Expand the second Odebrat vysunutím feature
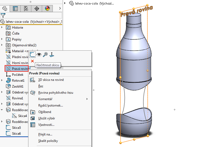The width and height of the screenshot is (201, 147). click(x=2, y=104)
